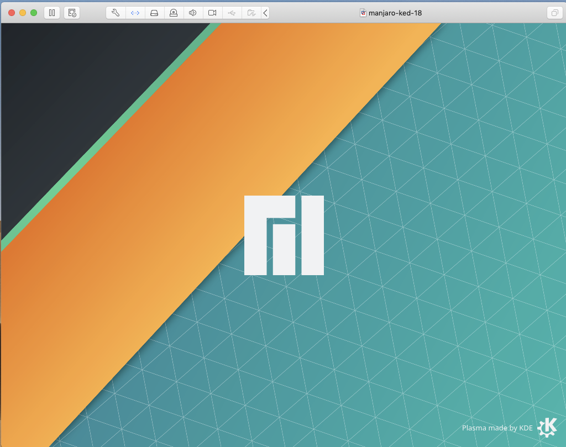Click the network adapter status icon

pos(135,13)
